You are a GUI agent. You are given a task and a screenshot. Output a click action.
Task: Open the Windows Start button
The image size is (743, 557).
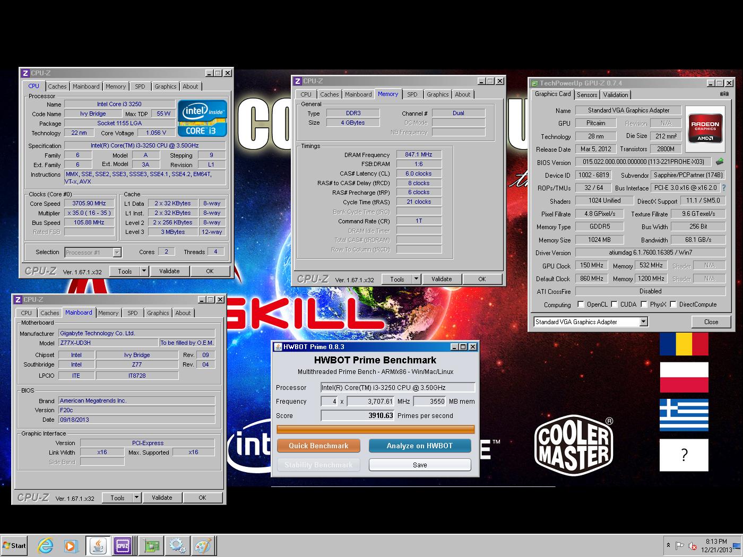[x=14, y=545]
